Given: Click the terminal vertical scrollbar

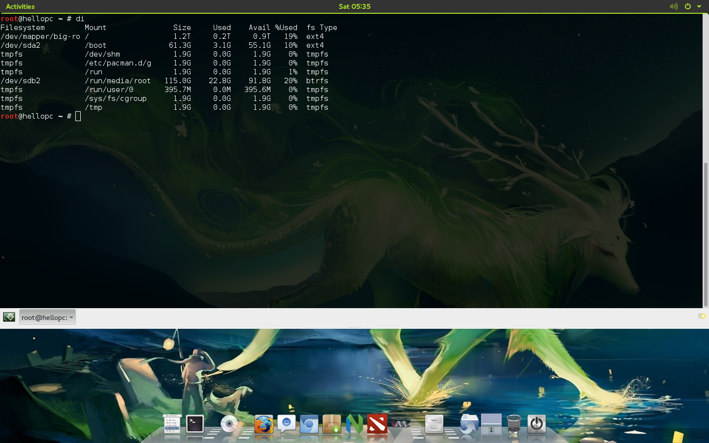Looking at the screenshot, I should coord(706,234).
